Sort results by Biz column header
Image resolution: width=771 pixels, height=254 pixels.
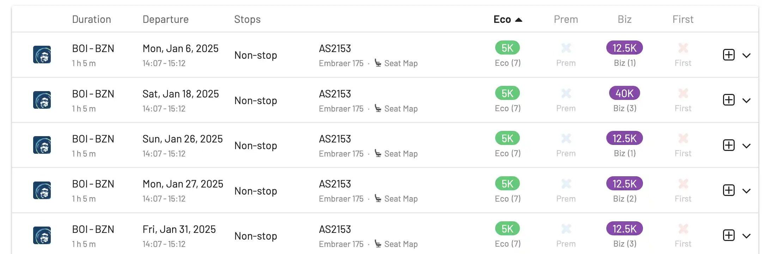624,19
